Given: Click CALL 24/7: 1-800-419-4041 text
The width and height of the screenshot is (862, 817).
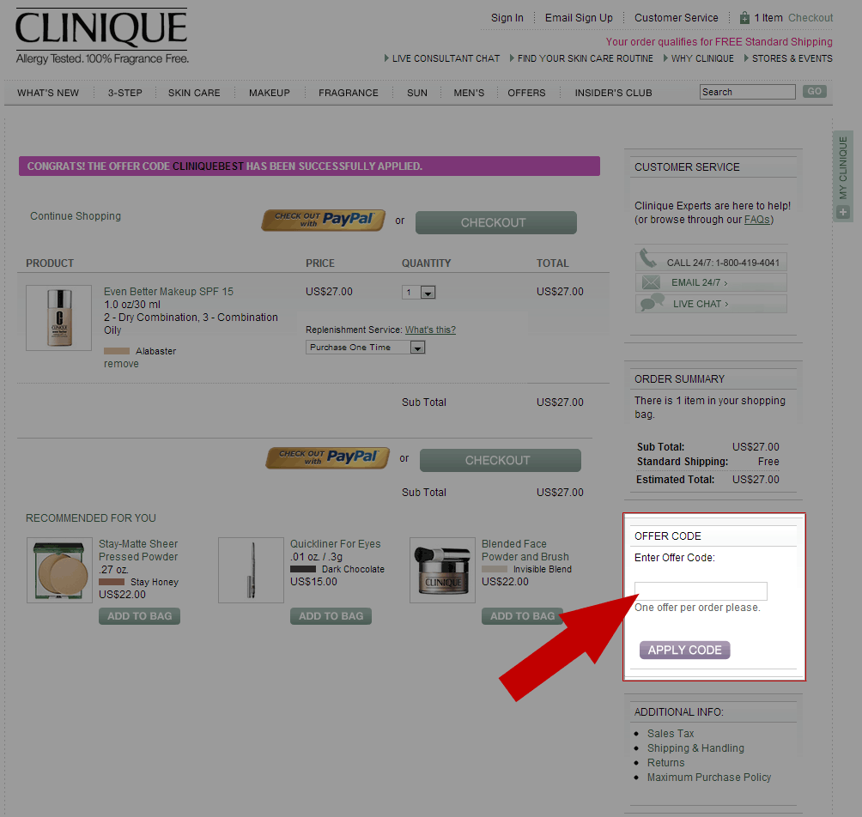Looking at the screenshot, I should click(x=723, y=263).
